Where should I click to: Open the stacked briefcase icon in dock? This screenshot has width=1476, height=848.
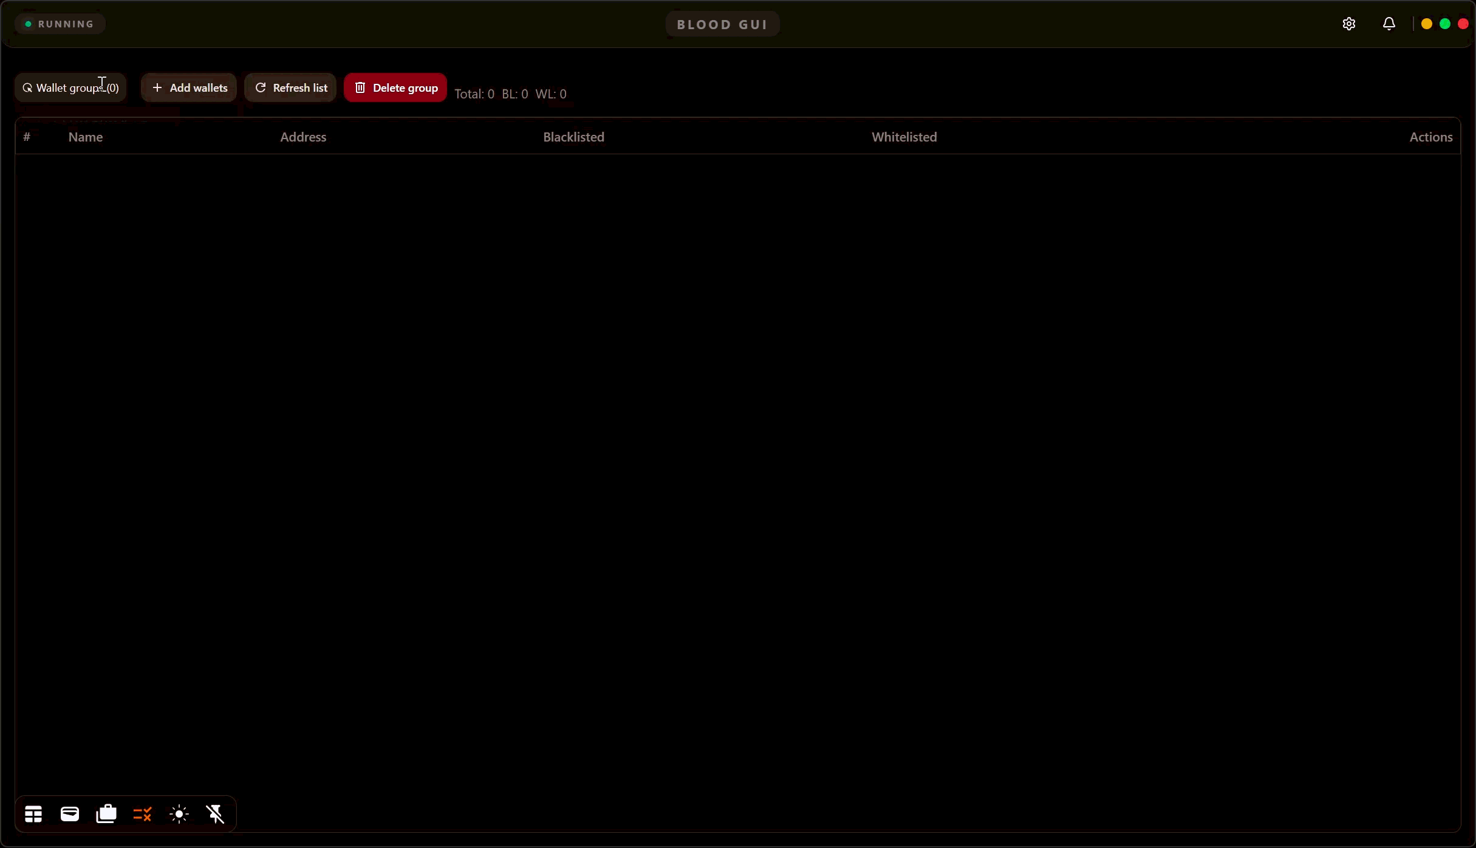coord(106,814)
